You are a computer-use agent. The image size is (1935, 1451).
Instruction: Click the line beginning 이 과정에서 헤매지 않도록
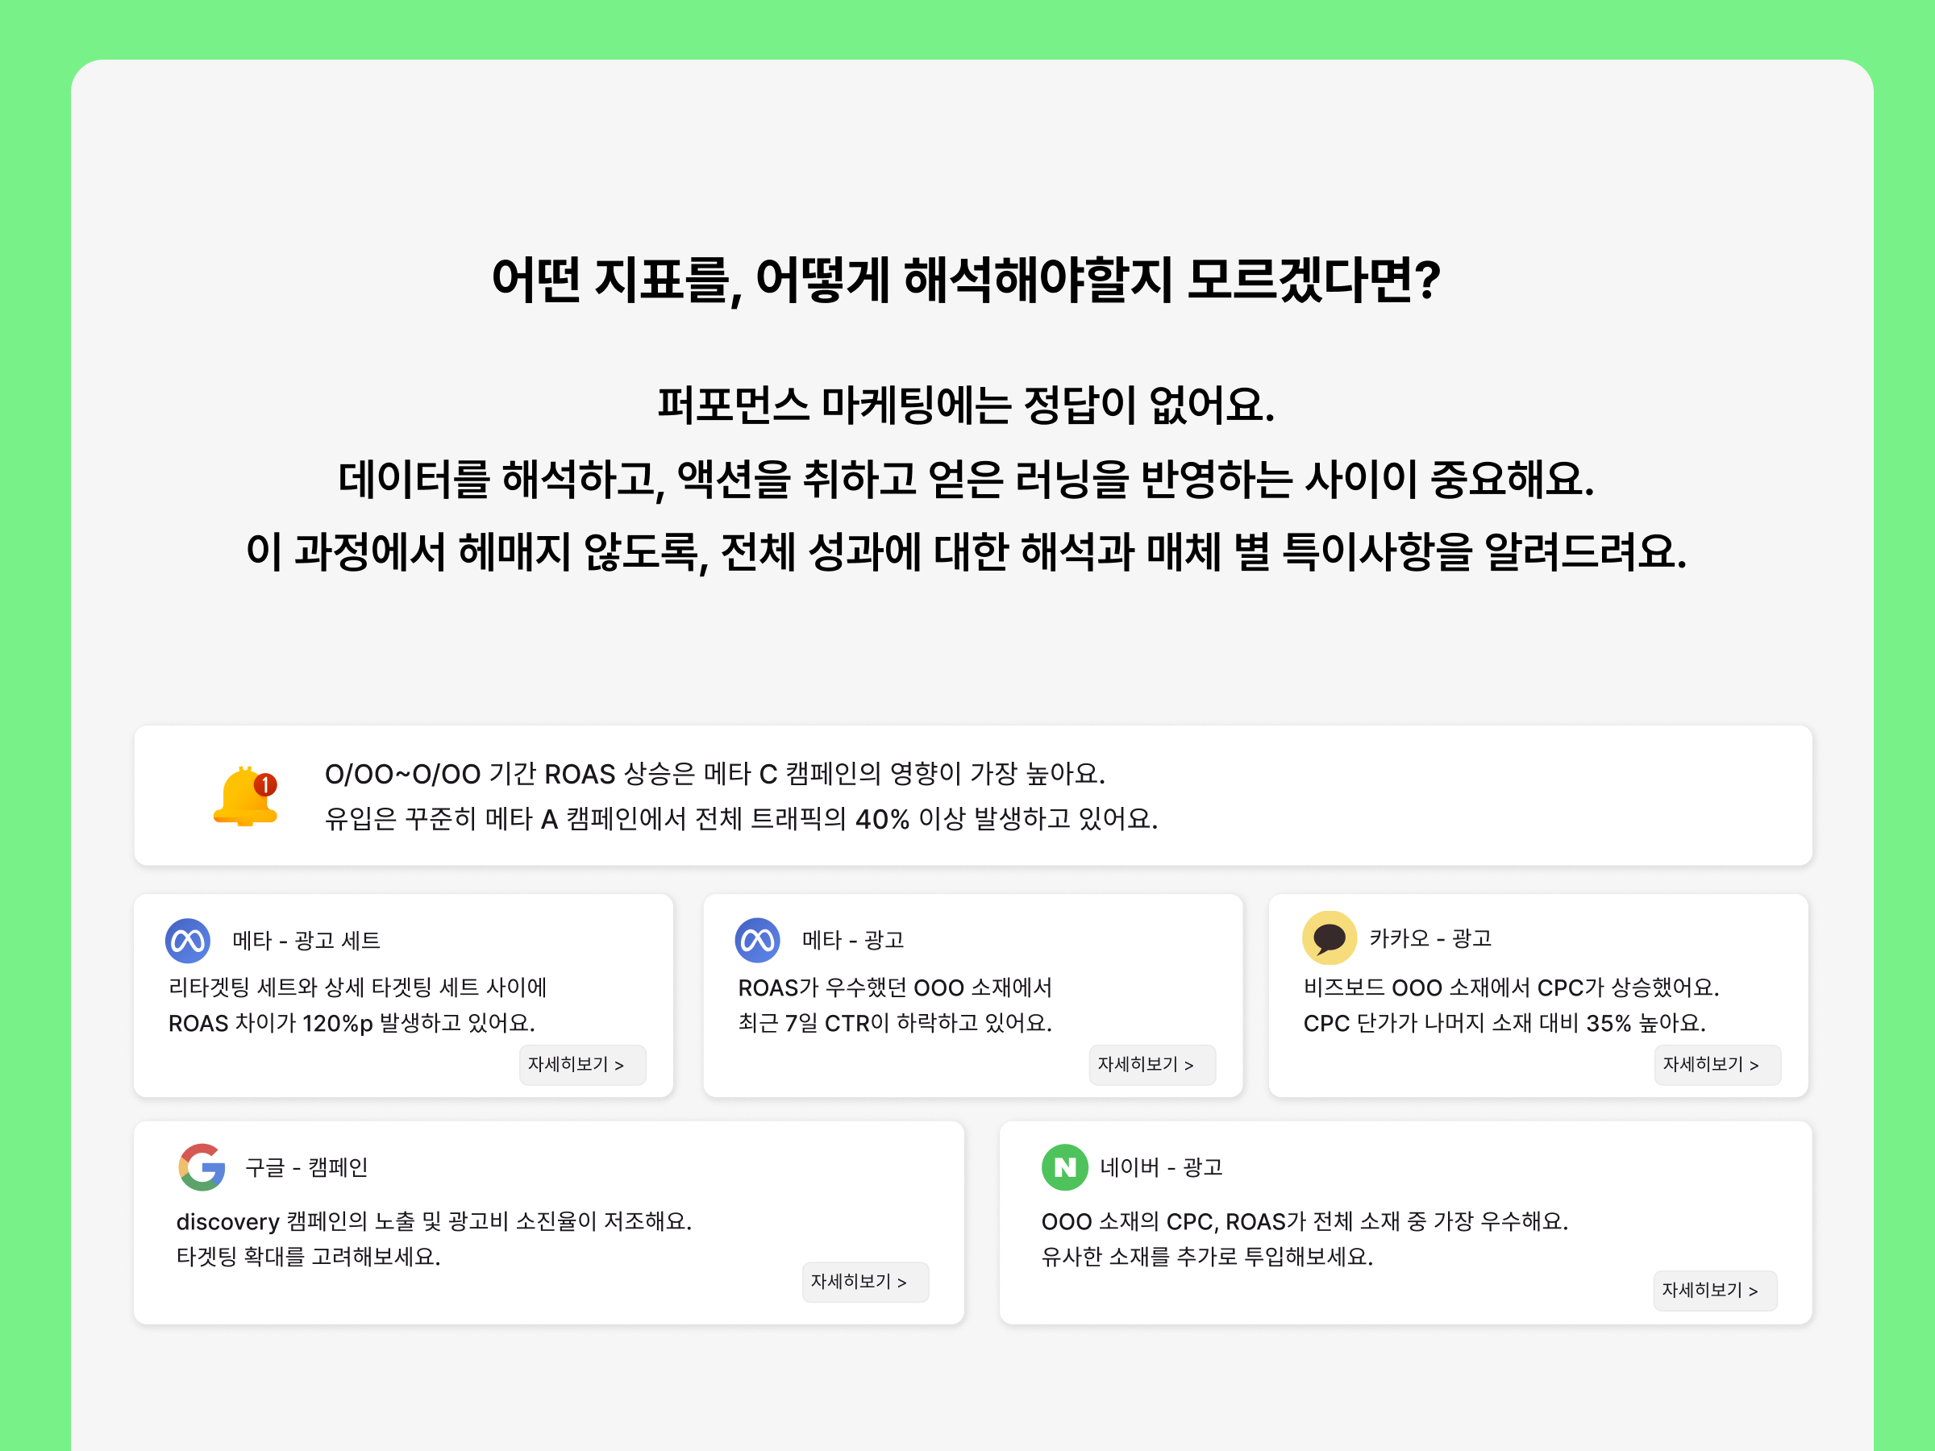pyautogui.click(x=967, y=552)
